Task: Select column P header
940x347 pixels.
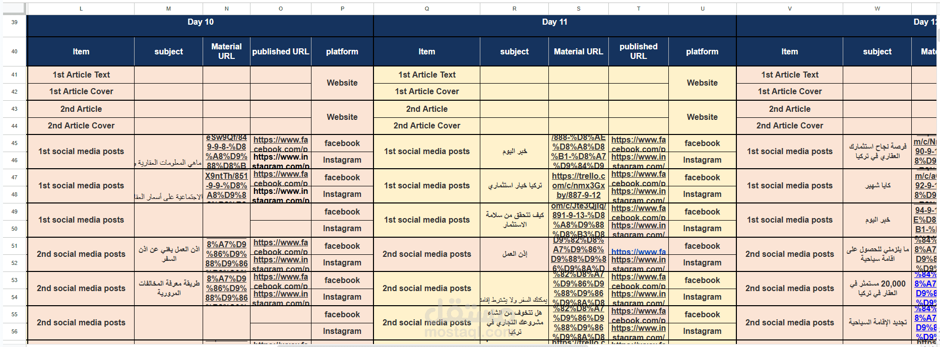Action: tap(342, 9)
